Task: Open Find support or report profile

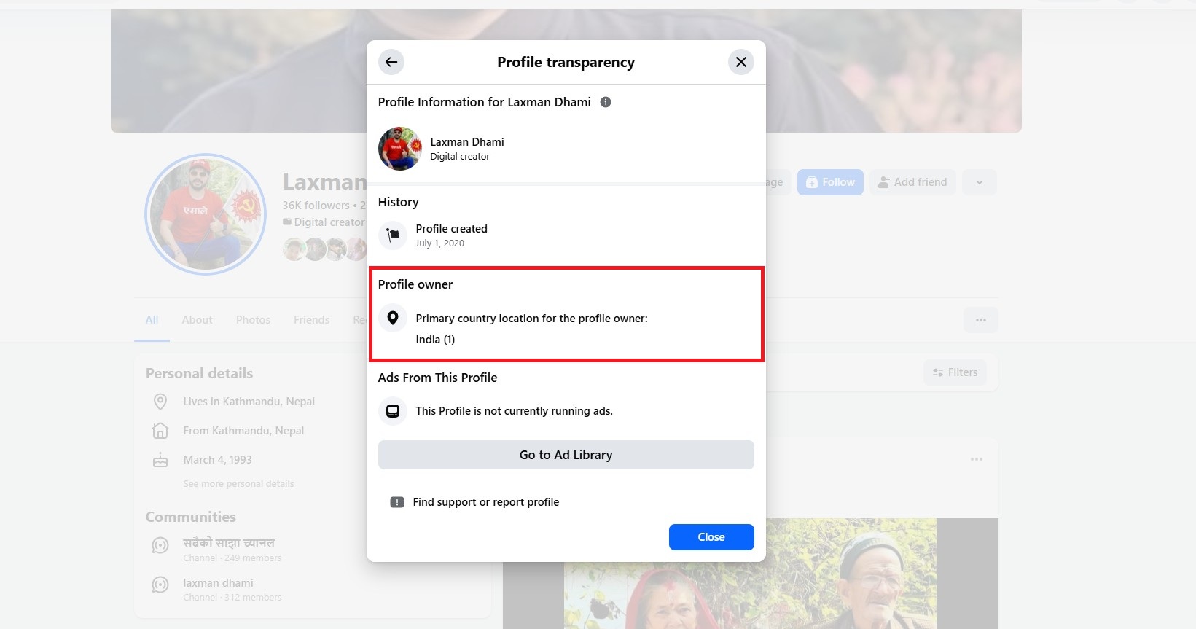Action: [x=485, y=502]
